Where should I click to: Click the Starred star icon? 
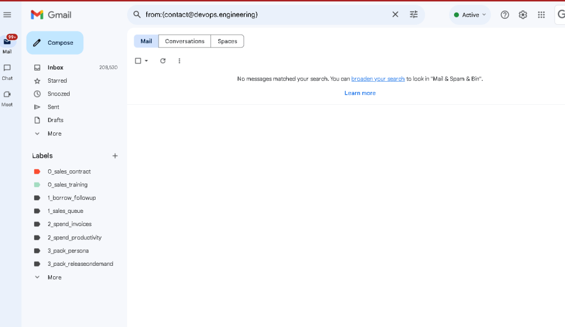37,81
